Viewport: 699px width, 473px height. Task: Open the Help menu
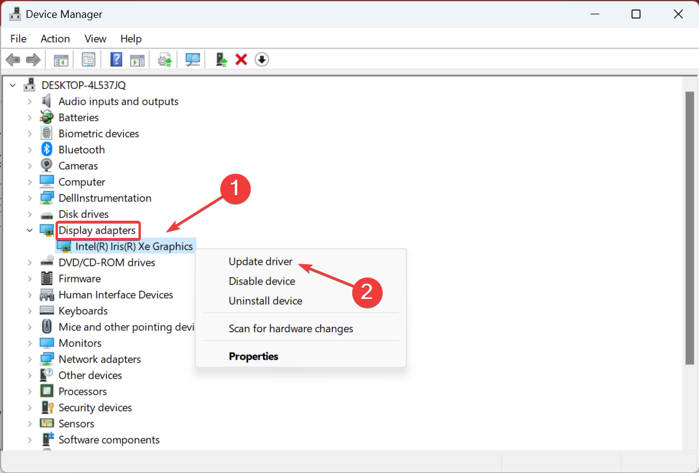pyautogui.click(x=131, y=39)
